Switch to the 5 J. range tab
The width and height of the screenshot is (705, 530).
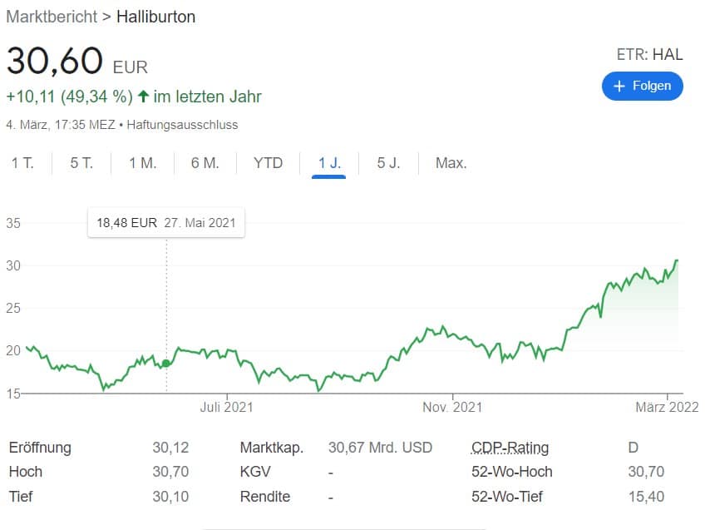click(x=388, y=163)
